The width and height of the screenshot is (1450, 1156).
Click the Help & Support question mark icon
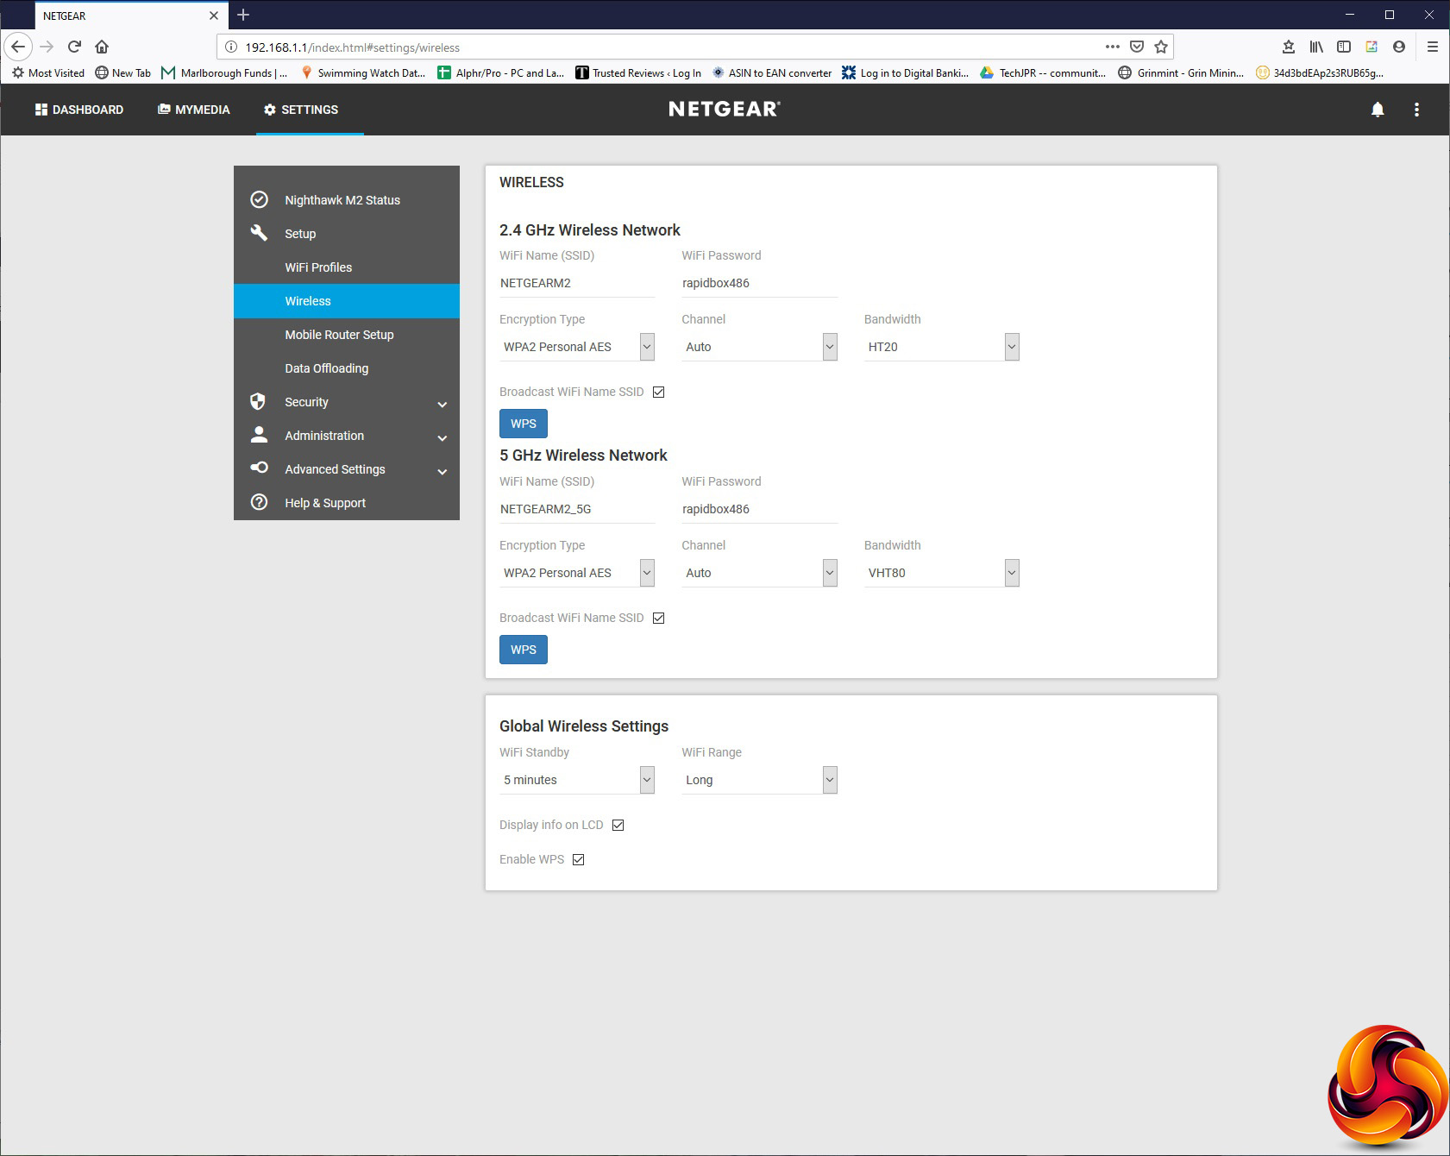click(x=259, y=502)
